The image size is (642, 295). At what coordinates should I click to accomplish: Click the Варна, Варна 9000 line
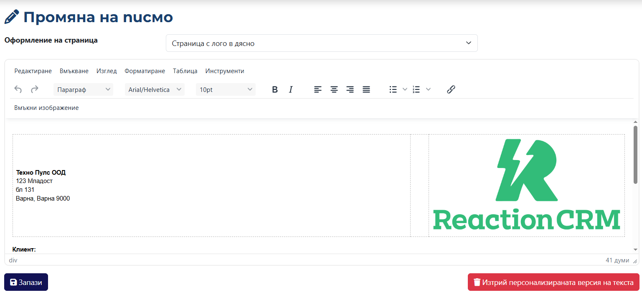click(43, 198)
